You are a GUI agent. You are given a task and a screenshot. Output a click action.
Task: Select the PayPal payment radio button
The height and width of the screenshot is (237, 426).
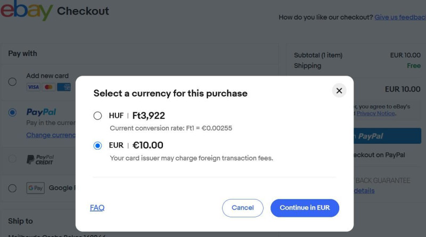pyautogui.click(x=12, y=112)
